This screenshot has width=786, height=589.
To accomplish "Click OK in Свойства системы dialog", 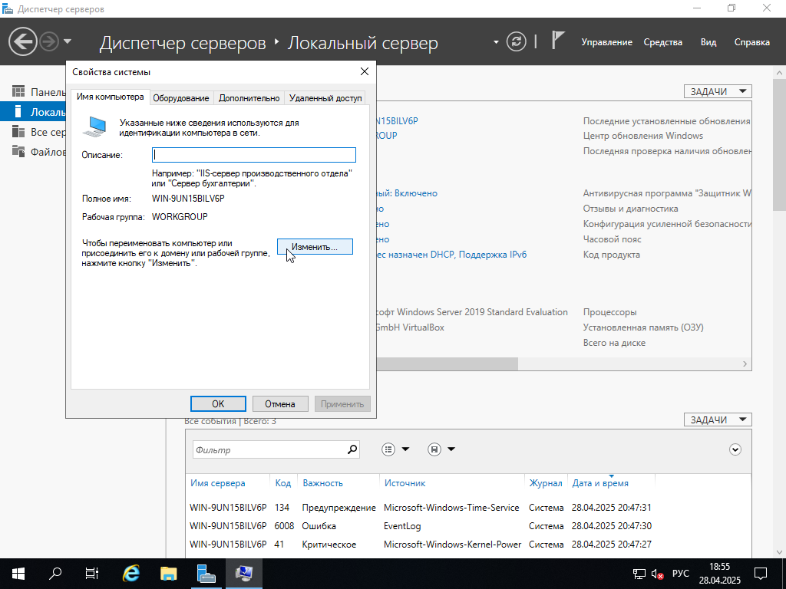I will coord(218,403).
